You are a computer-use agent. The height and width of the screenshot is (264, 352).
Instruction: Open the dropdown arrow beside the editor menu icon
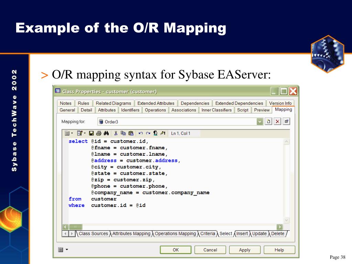click(72, 133)
